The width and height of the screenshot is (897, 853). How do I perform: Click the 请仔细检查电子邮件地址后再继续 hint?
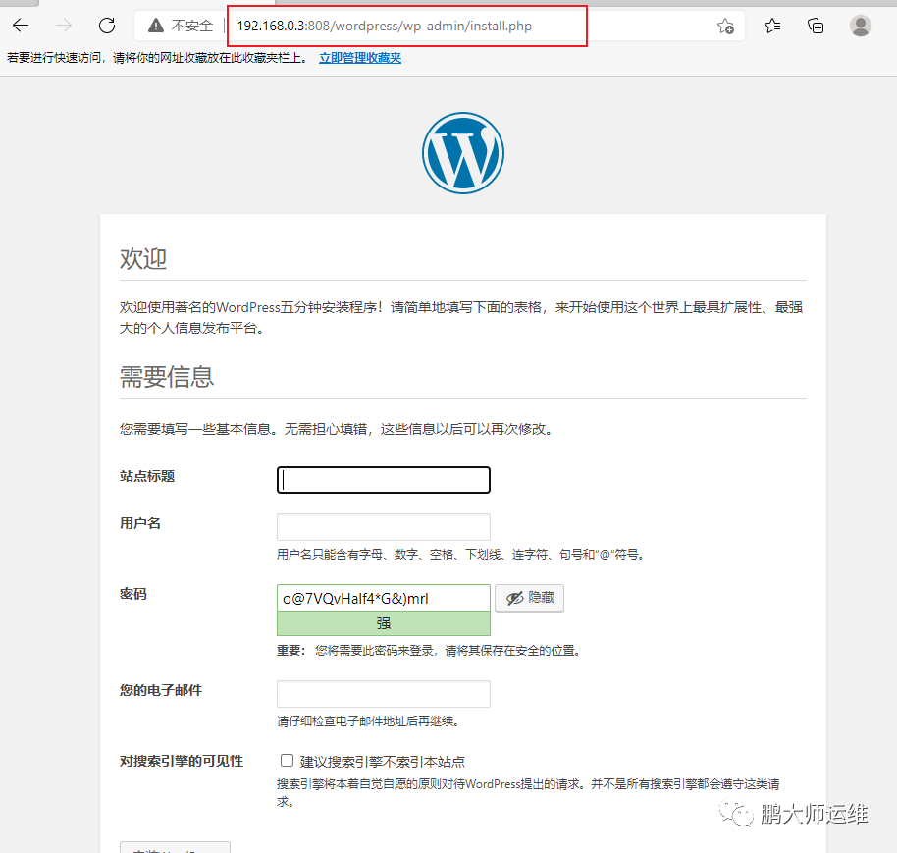click(x=368, y=720)
